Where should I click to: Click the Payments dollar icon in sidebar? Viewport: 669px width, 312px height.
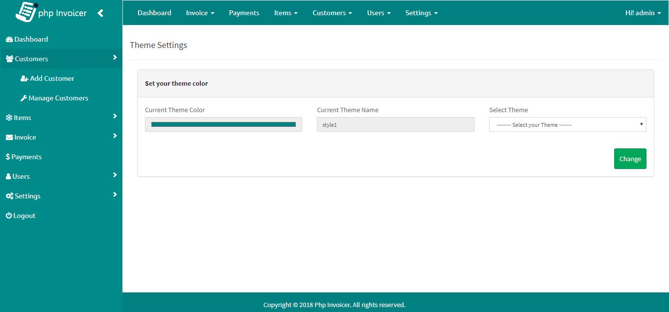coord(8,157)
